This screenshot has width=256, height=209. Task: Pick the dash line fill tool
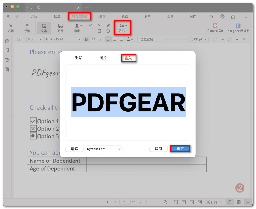pos(90,31)
